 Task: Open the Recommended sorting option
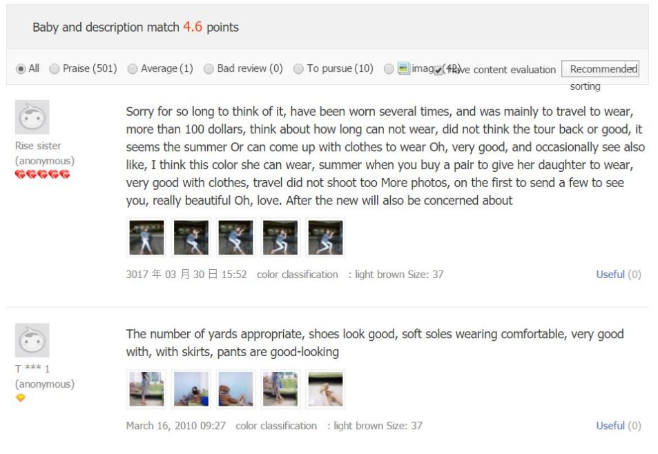click(601, 68)
